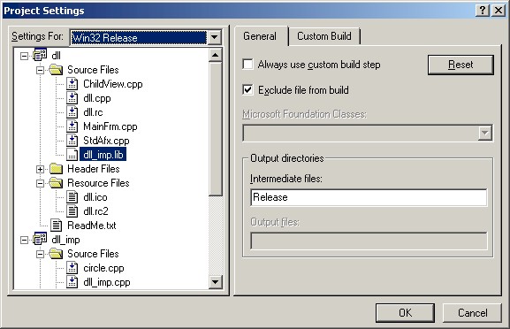Open the Settings For dropdown
Screen dimensions: 510x329
pos(215,37)
